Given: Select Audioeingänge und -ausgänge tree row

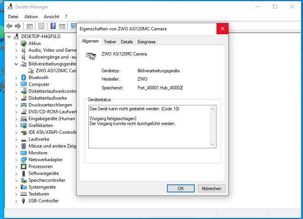Looking at the screenshot, I should point(52,57).
